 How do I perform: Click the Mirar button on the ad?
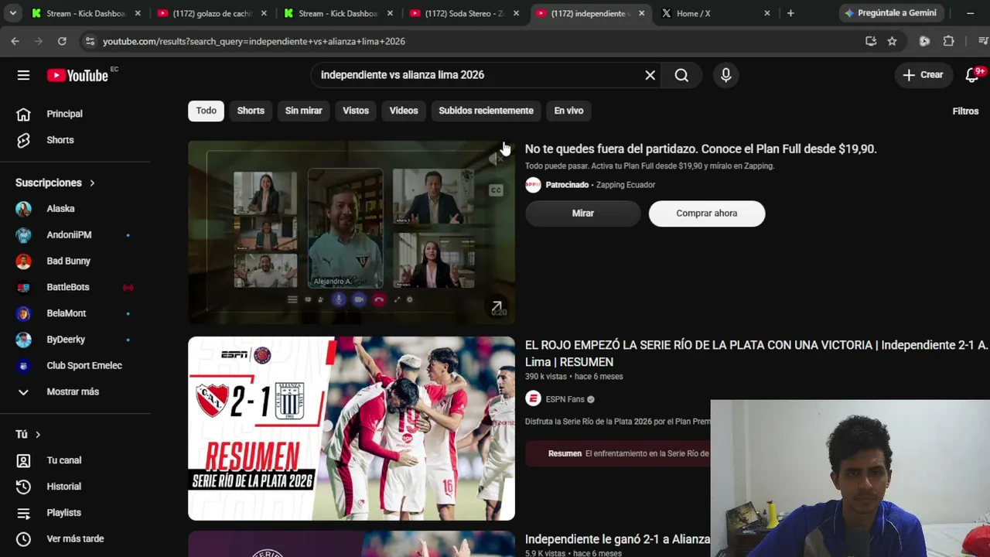pyautogui.click(x=583, y=214)
